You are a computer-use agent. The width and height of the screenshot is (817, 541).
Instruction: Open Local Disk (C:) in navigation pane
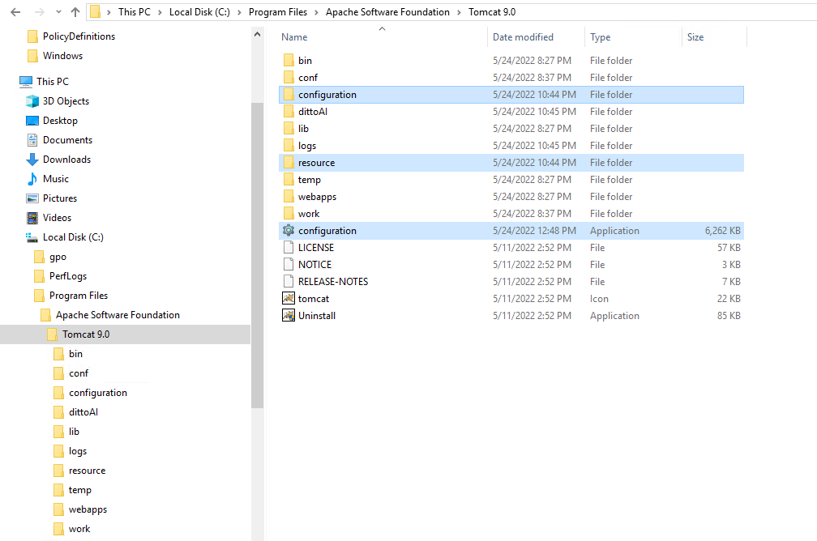click(73, 237)
